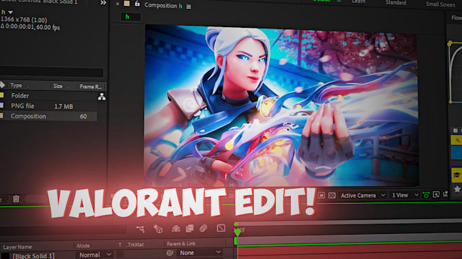Enable motion blur switch icon

click(203, 228)
